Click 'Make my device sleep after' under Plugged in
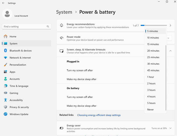177x136 pixels. coord(81,79)
